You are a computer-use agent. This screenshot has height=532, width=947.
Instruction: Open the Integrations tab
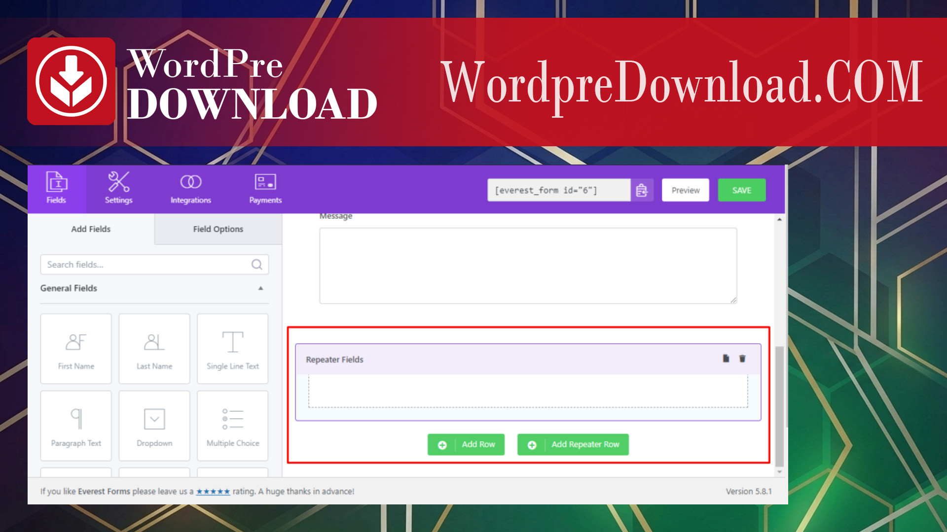tap(191, 189)
